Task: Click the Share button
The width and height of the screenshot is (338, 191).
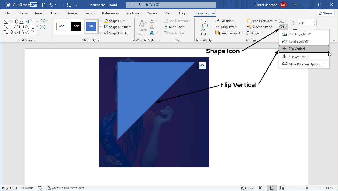Action: coord(325,13)
